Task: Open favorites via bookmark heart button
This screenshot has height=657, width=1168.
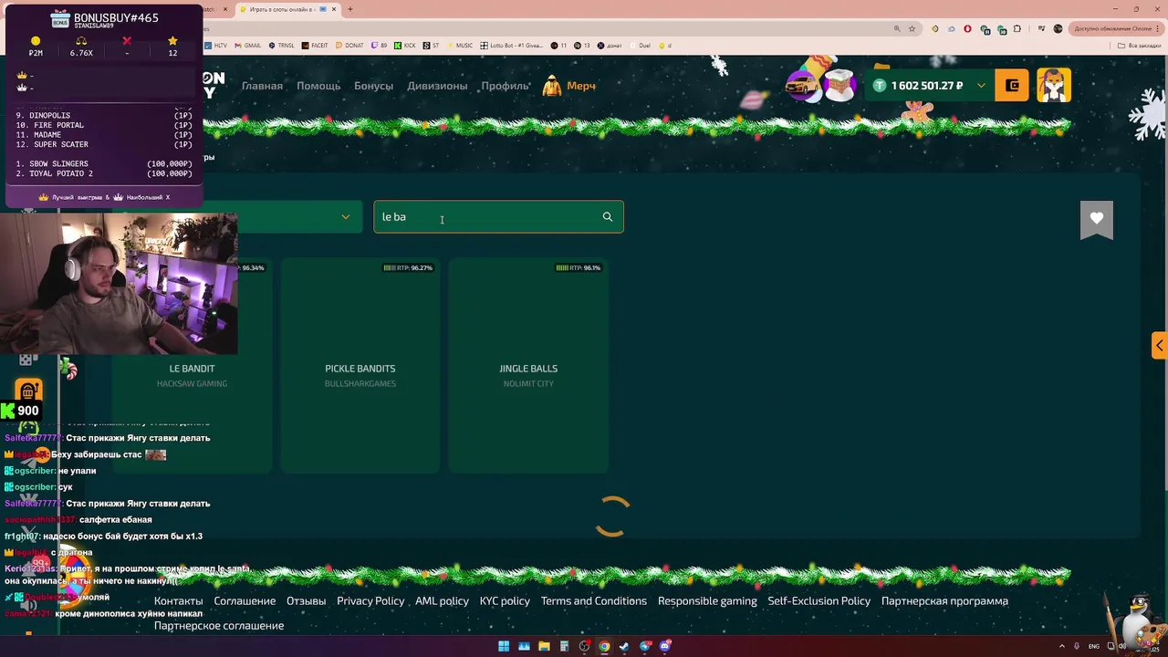Action: (x=1097, y=219)
